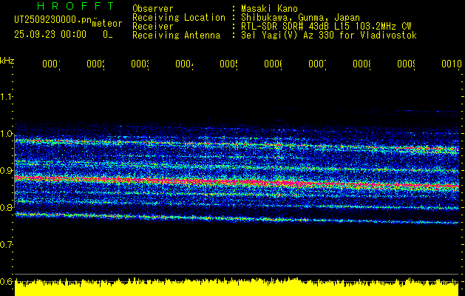
Task: Click the Observer label
Action: point(153,9)
